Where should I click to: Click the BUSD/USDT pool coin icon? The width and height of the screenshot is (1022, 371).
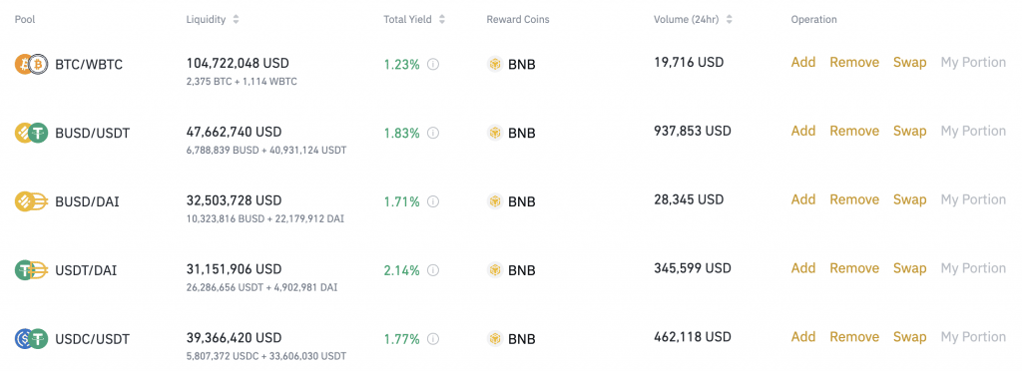[x=31, y=134]
